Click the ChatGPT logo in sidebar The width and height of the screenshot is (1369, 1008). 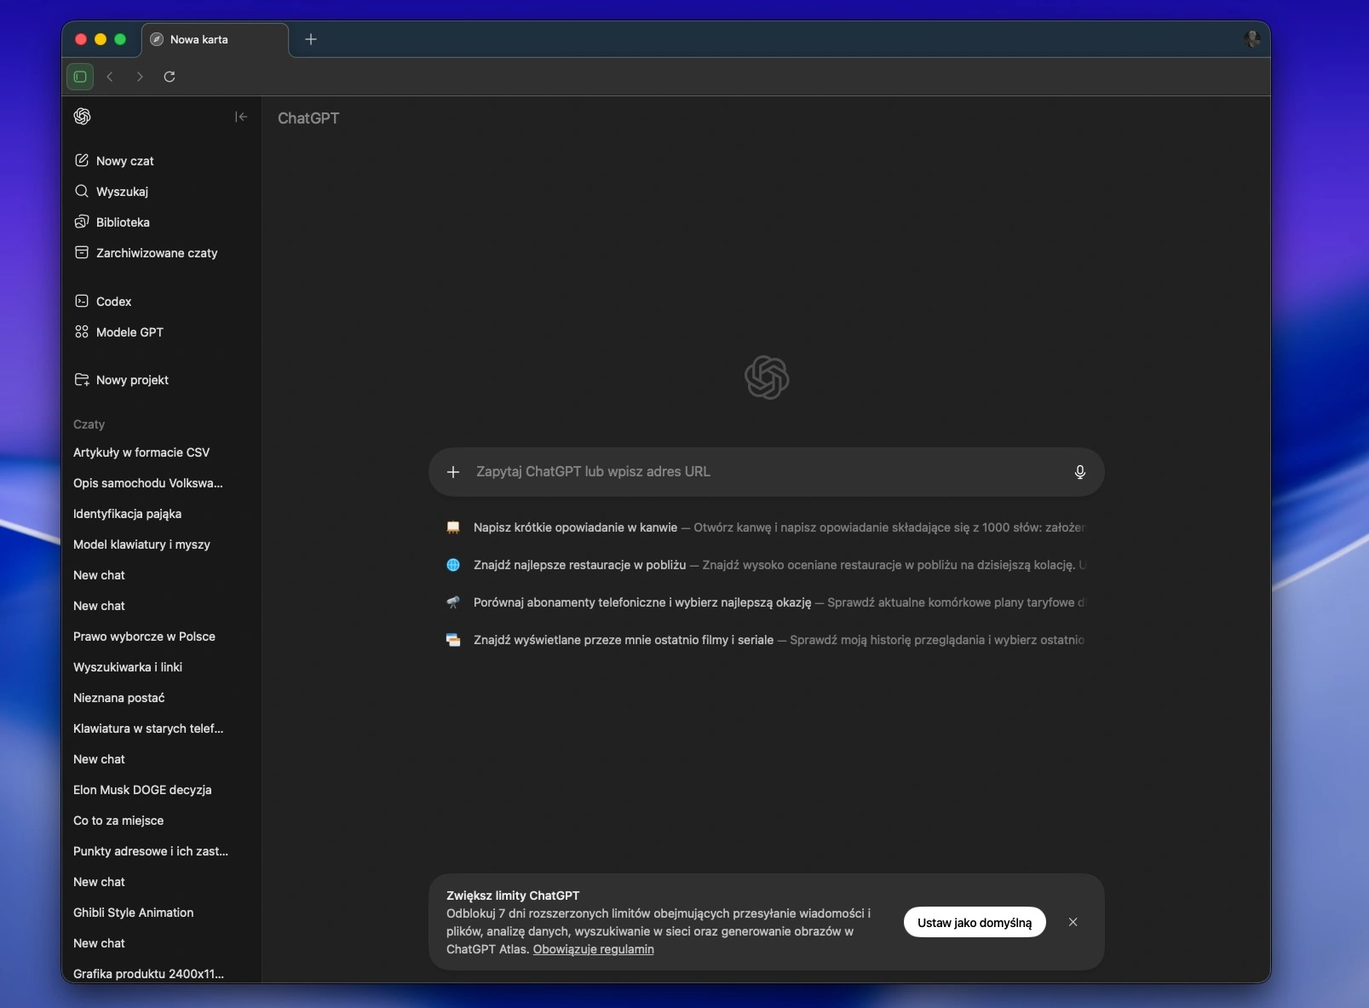click(x=83, y=117)
